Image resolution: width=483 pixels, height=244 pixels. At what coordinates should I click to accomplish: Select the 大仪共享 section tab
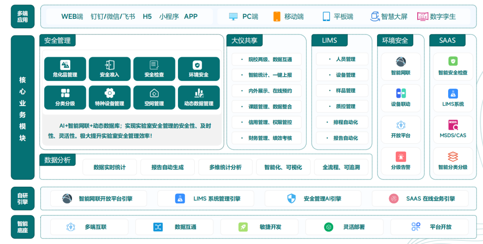(244, 40)
